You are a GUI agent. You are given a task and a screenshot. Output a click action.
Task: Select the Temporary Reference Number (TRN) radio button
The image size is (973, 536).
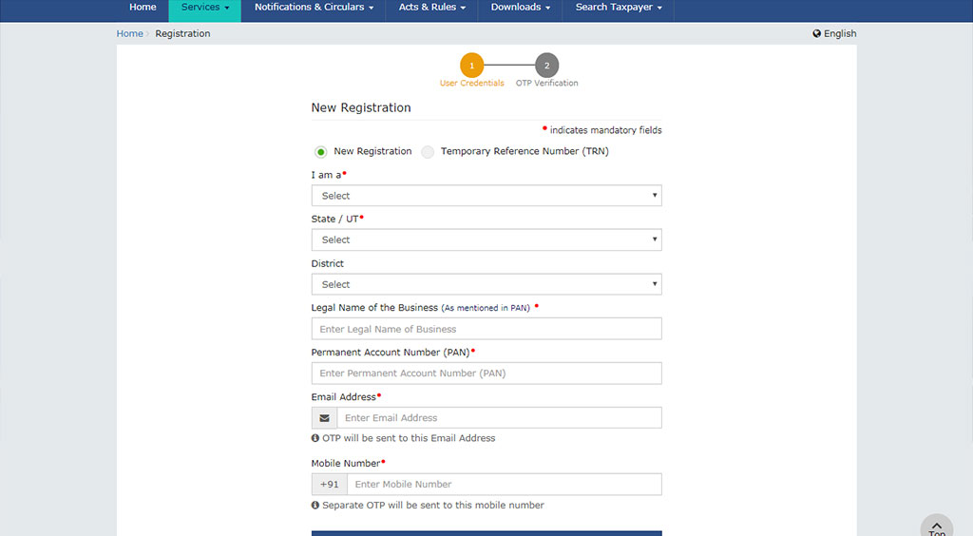[428, 152]
